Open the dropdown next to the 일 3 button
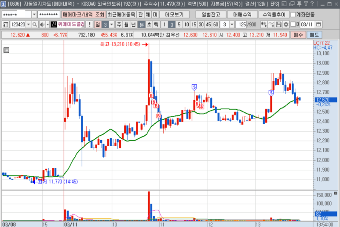340x227 pixels. (111, 25)
